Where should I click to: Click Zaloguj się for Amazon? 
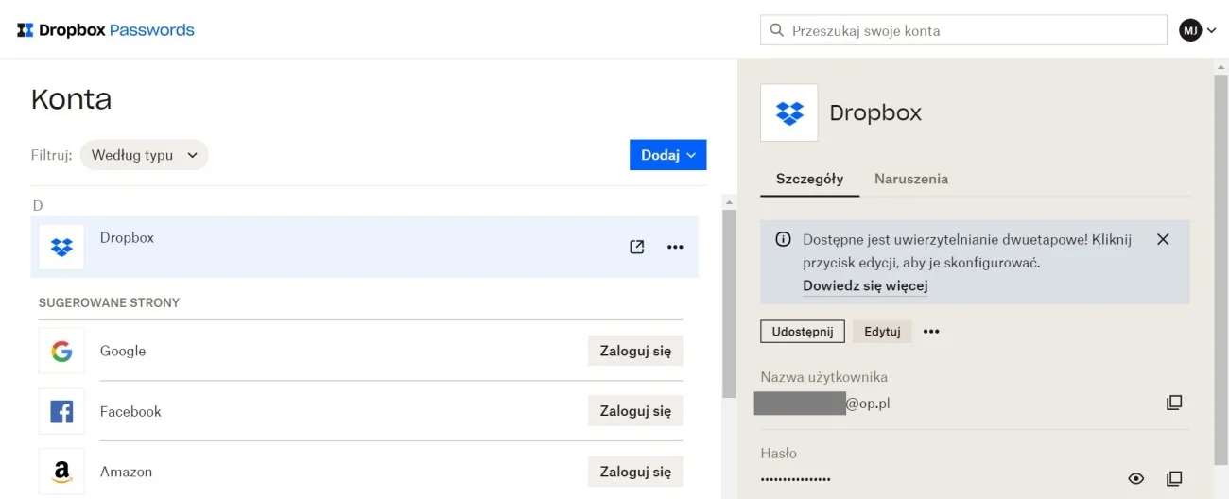point(635,471)
